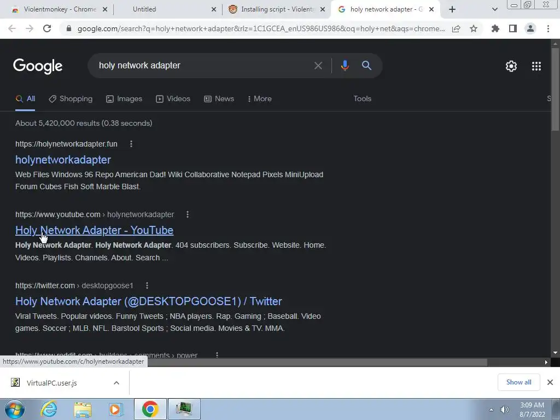
Task: Expand the More search filters
Action: coord(260,98)
